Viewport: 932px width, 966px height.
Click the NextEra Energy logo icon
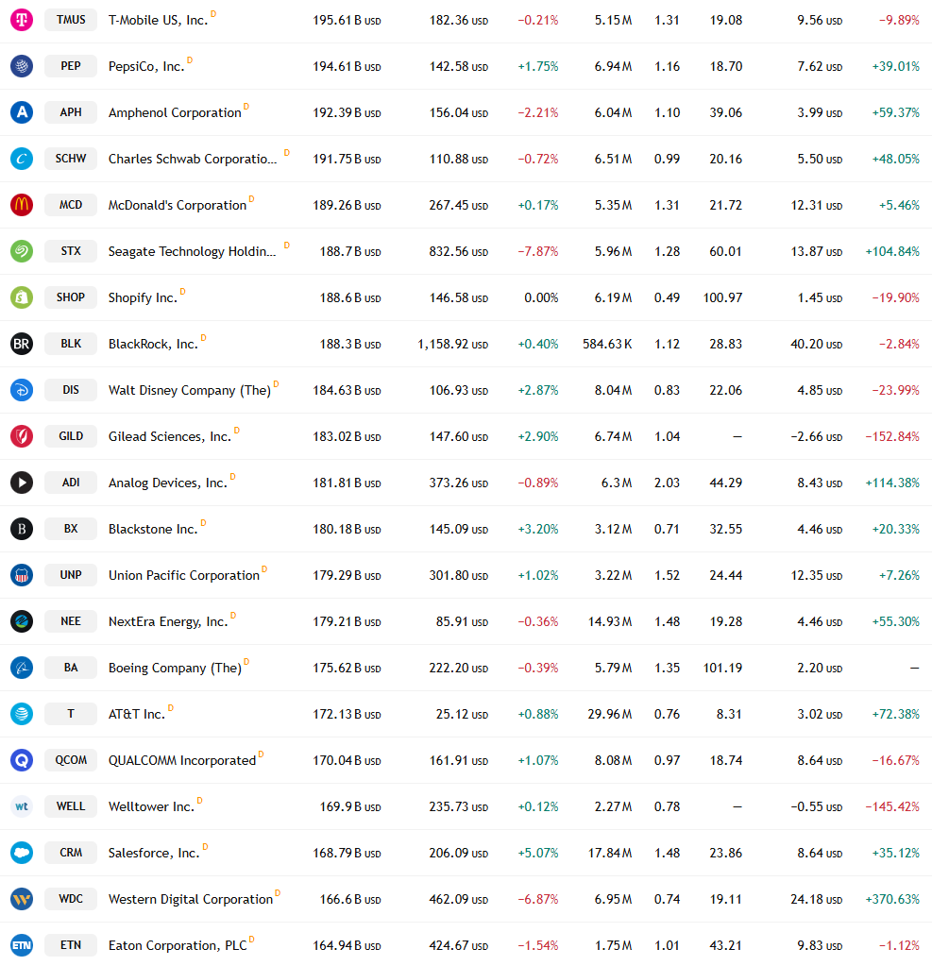pyautogui.click(x=22, y=621)
